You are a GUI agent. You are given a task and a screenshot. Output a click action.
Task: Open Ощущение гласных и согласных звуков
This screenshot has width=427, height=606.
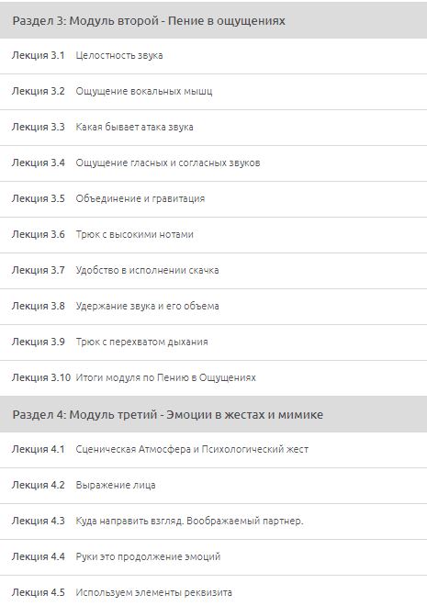pos(213,163)
